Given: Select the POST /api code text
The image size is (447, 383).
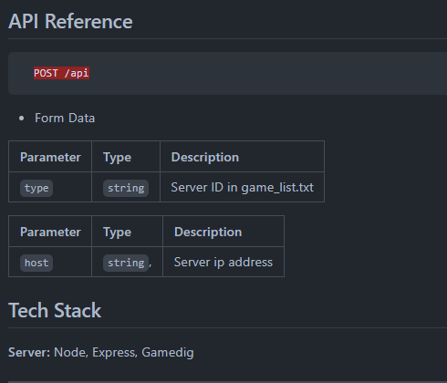Looking at the screenshot, I should (61, 73).
